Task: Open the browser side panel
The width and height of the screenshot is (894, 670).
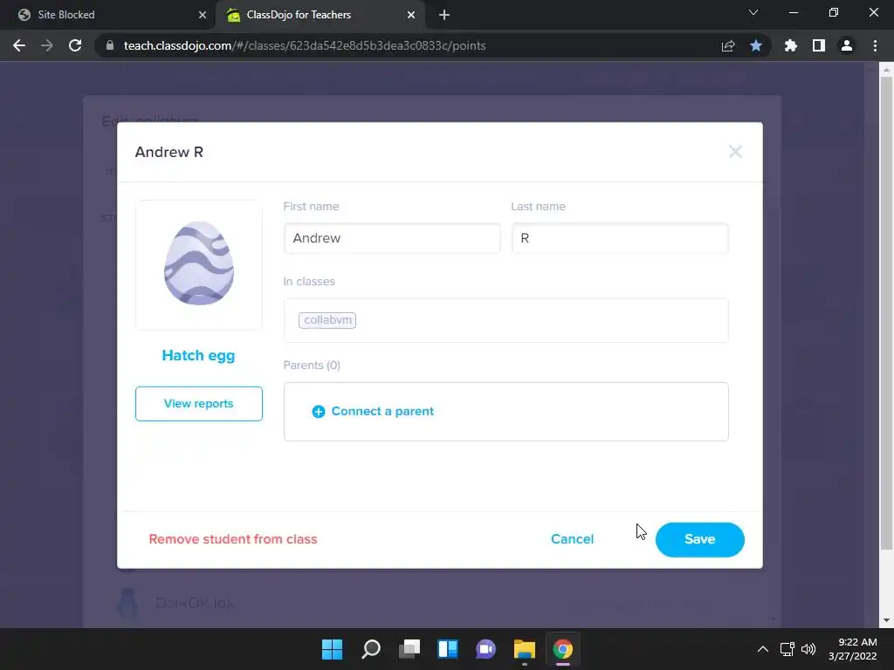Action: click(x=819, y=45)
